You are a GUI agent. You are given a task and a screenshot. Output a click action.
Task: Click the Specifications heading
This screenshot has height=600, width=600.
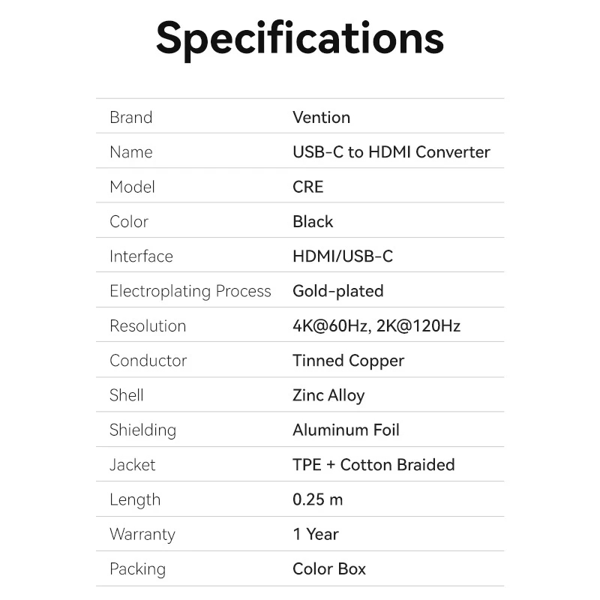(x=300, y=37)
